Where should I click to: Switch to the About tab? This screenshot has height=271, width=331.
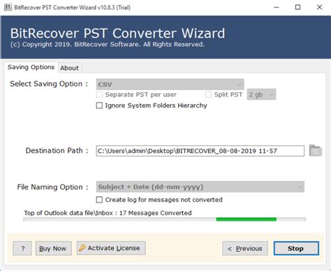point(70,68)
